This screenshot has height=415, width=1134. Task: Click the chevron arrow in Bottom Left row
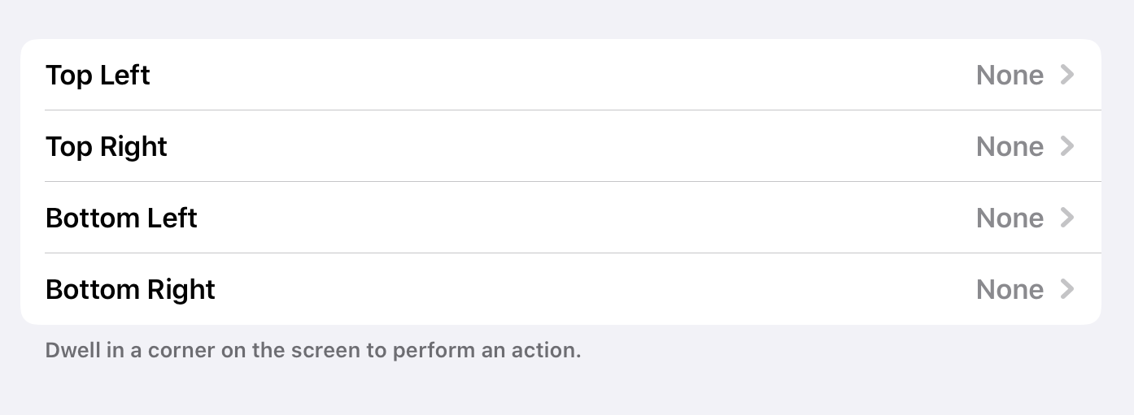click(x=1067, y=218)
